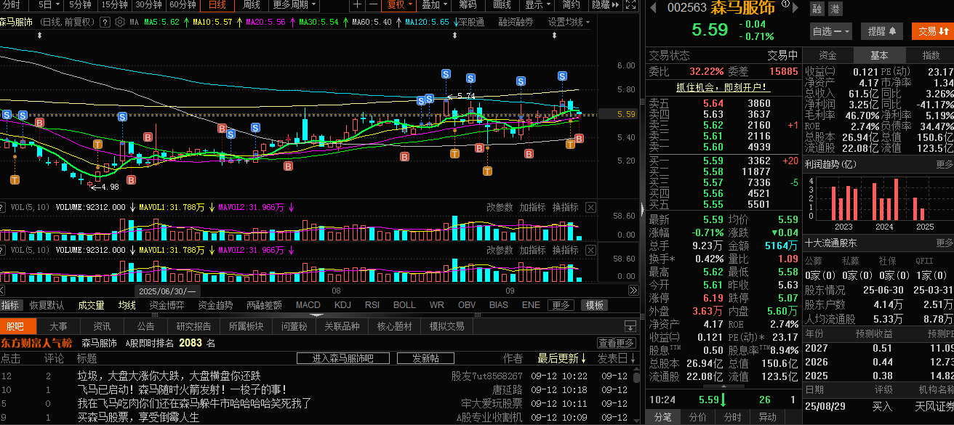Select the 成交量 indicator
Viewport: 954px width, 425px height.
click(92, 305)
